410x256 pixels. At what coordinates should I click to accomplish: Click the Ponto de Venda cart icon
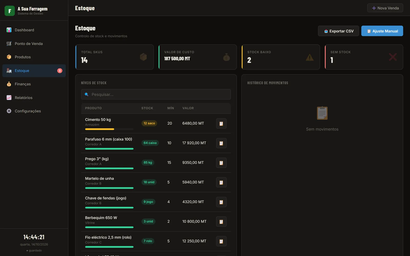[9, 44]
